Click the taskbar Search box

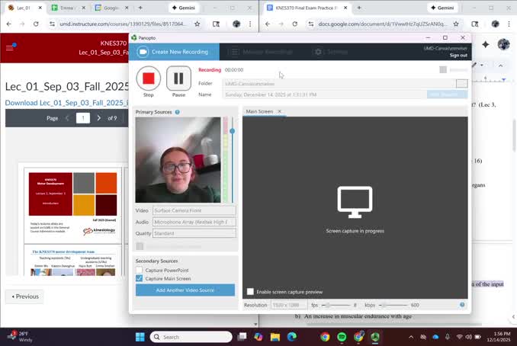[191, 337]
